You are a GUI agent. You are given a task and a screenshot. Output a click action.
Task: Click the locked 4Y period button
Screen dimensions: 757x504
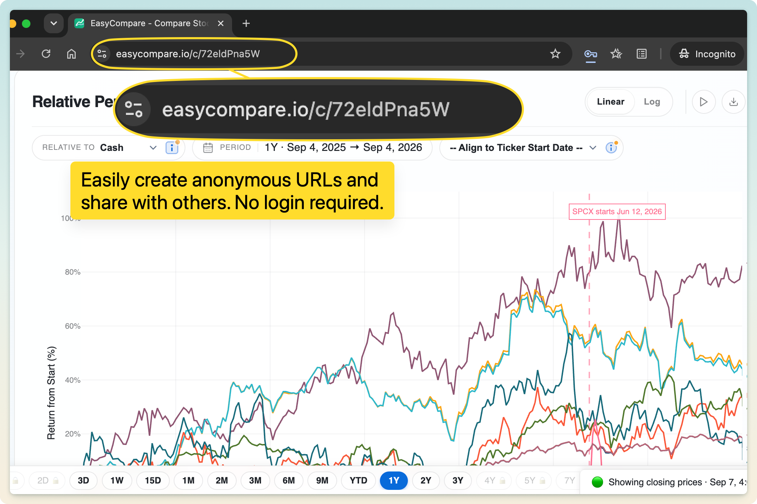[494, 481]
